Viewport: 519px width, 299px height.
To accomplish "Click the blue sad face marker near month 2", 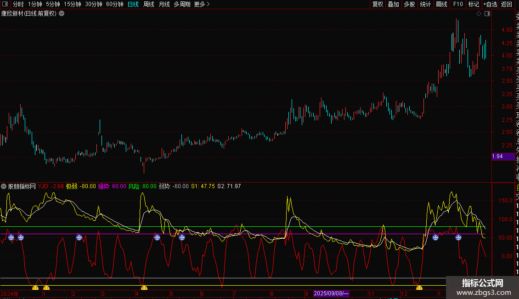I will (79, 237).
